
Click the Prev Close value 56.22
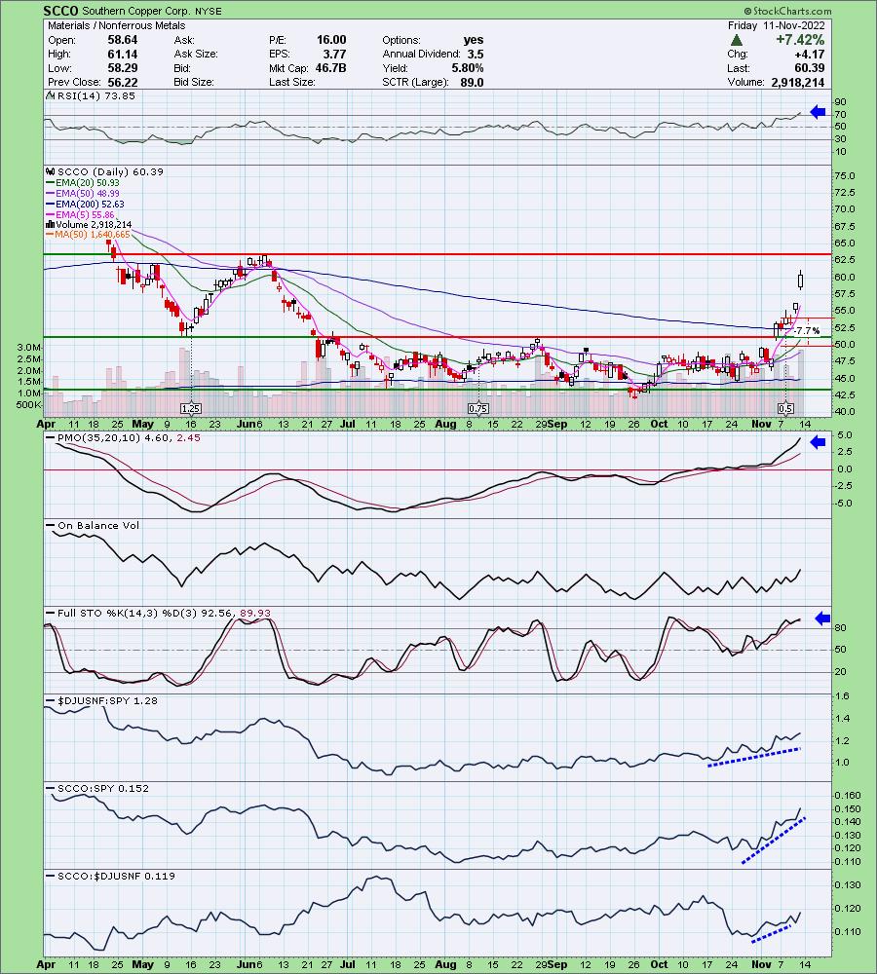(x=122, y=82)
